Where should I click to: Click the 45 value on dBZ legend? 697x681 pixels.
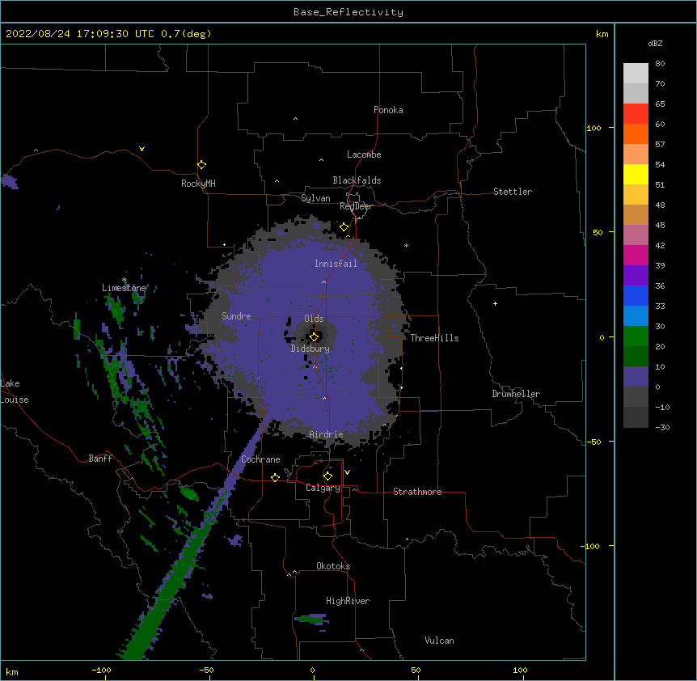[660, 225]
